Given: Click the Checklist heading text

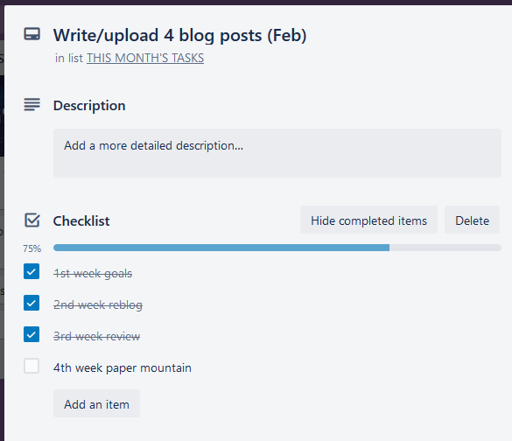Looking at the screenshot, I should pyautogui.click(x=81, y=221).
